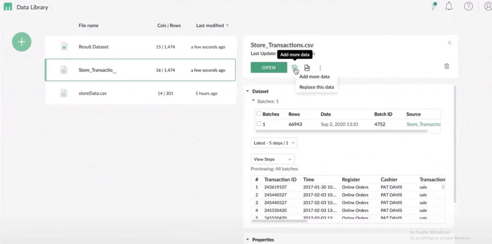Click the storeData.csv file icon
The height and width of the screenshot is (244, 492).
[x=64, y=93]
